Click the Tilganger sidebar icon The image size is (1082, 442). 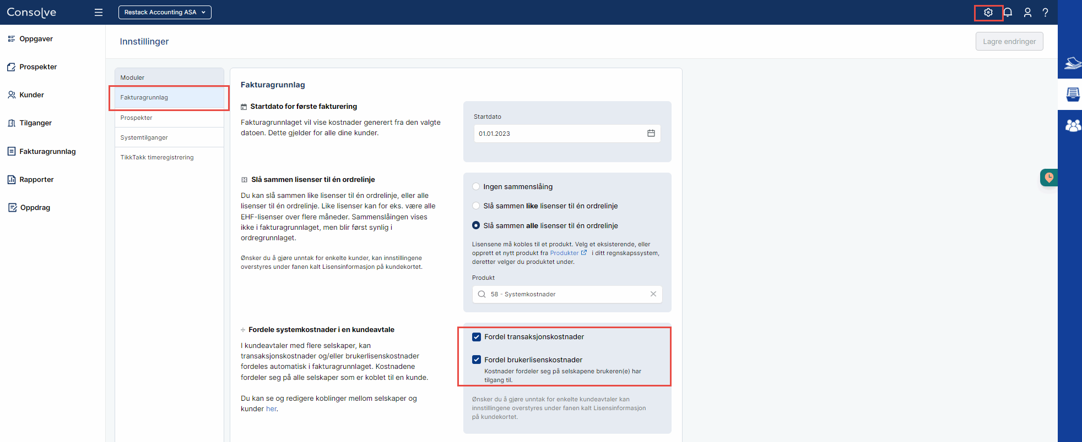pyautogui.click(x=11, y=123)
